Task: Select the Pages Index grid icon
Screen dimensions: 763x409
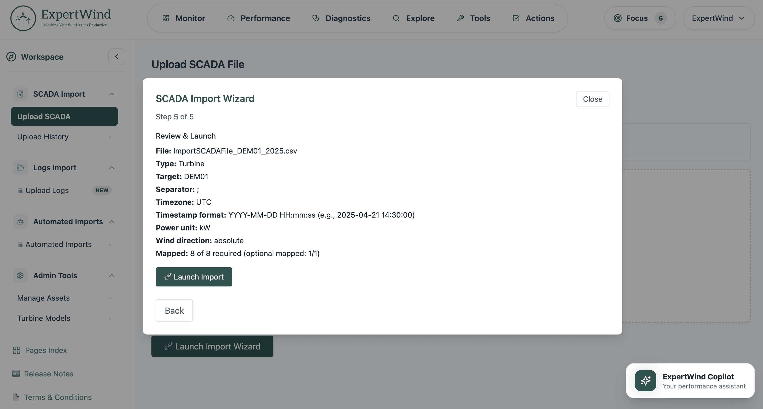Action: (16, 350)
